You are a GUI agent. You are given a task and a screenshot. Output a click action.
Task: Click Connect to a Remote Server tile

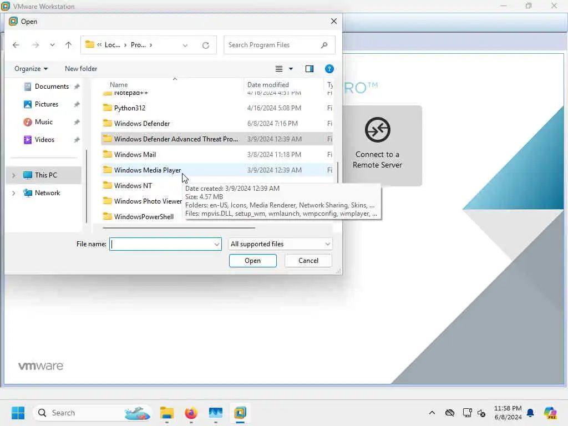[x=377, y=146]
